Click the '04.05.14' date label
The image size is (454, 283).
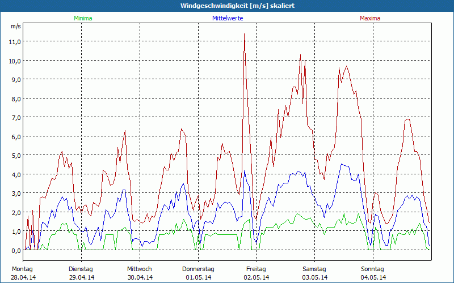373,277
